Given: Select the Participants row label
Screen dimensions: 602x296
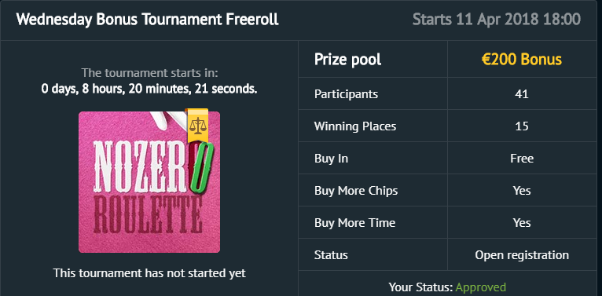Looking at the screenshot, I should (x=346, y=94).
